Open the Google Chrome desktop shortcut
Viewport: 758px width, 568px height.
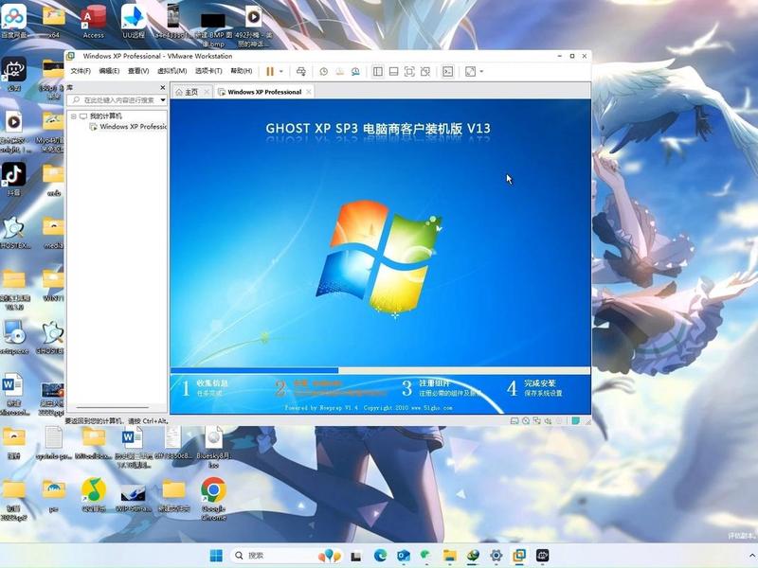(213, 499)
